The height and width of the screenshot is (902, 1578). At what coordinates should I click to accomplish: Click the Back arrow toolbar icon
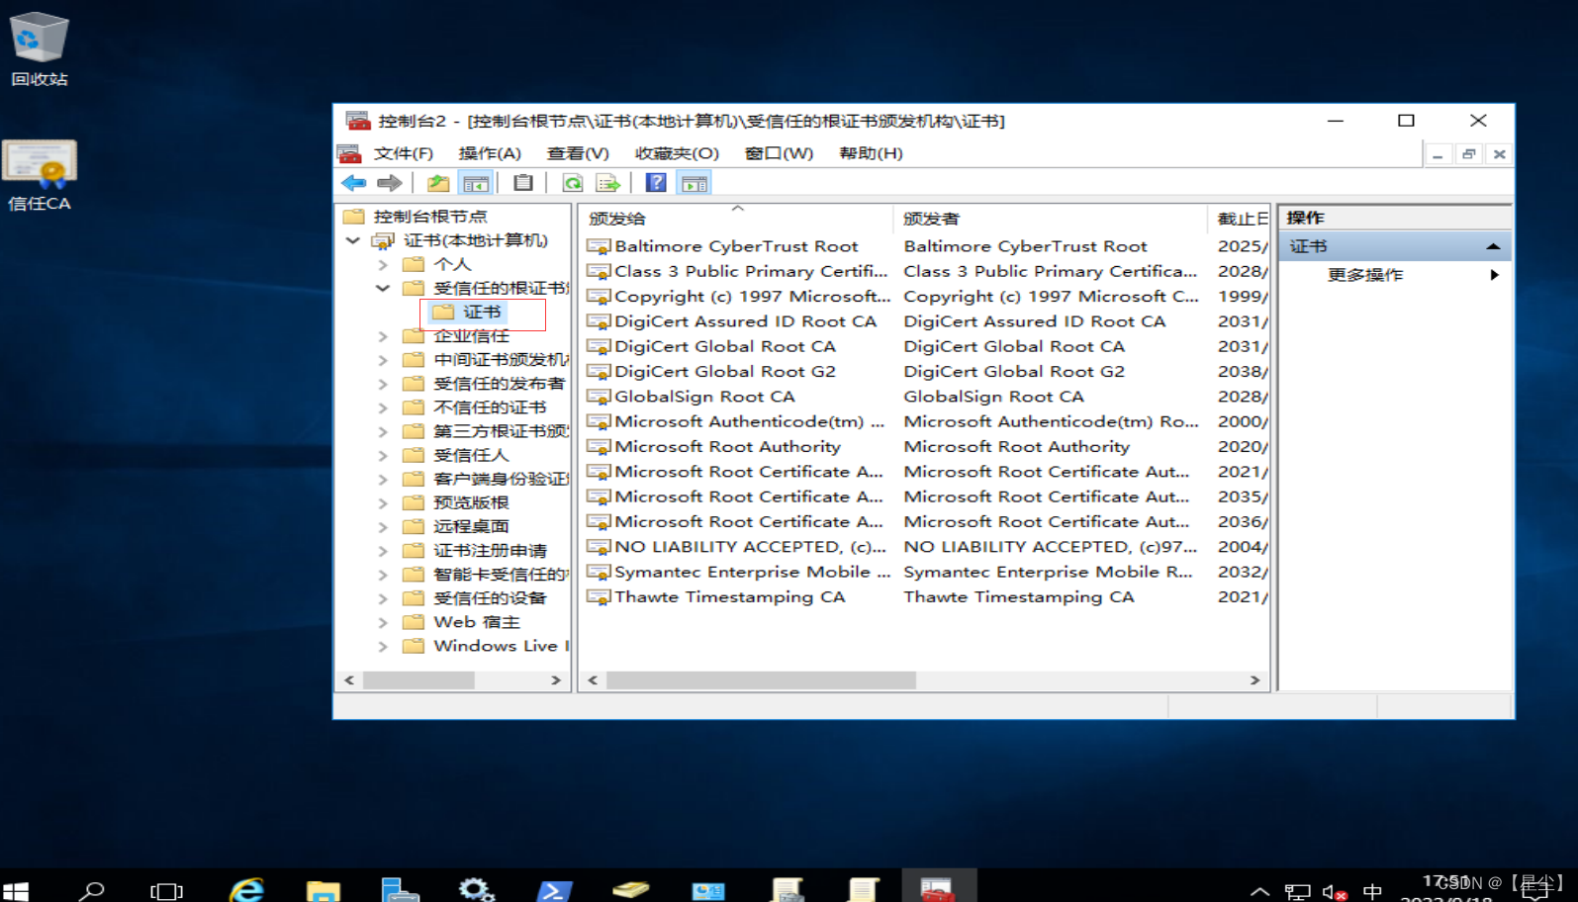(353, 183)
